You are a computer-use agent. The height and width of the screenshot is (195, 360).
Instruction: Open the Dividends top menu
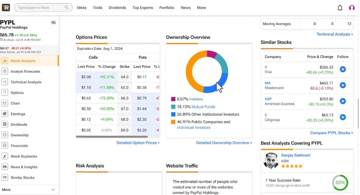pos(117,8)
